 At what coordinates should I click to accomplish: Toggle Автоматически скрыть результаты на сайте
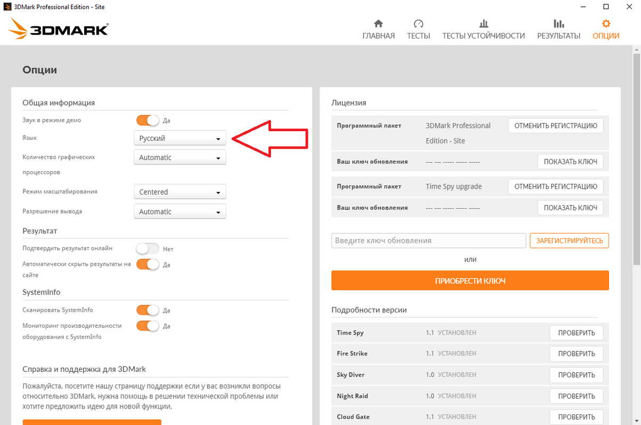[147, 264]
